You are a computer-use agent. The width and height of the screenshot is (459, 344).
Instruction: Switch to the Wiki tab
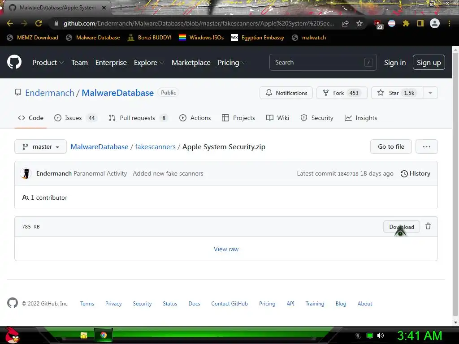coord(277,118)
